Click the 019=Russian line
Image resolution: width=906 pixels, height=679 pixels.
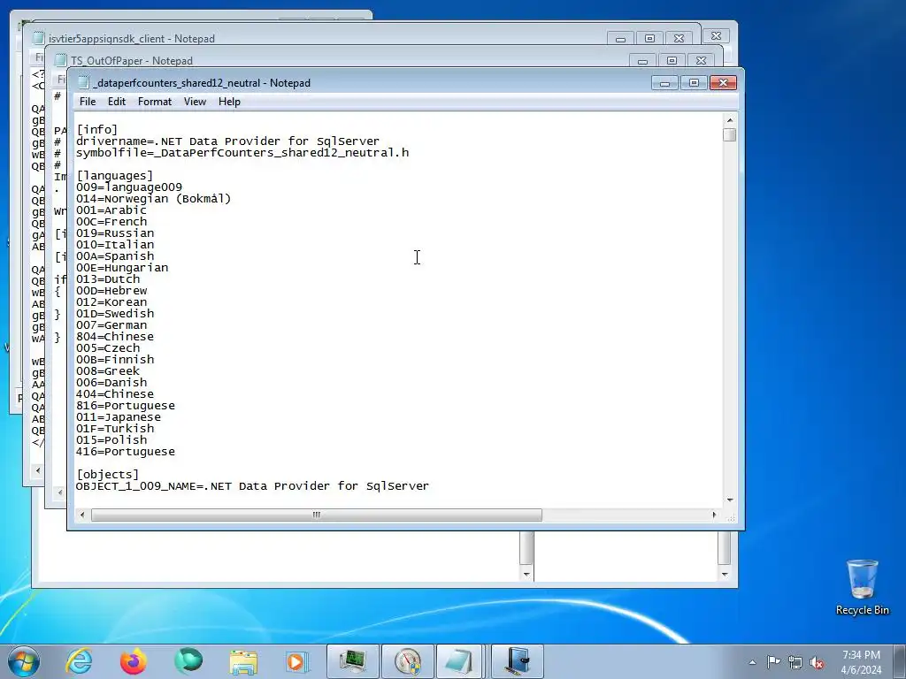click(x=115, y=233)
